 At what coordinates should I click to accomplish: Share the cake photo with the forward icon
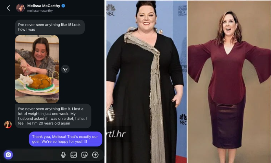tap(65, 69)
